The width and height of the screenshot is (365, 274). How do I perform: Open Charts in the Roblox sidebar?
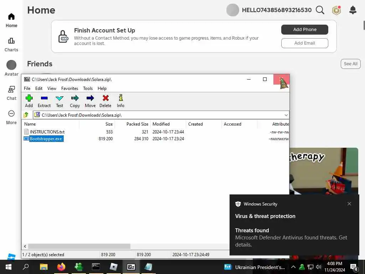pos(11,45)
